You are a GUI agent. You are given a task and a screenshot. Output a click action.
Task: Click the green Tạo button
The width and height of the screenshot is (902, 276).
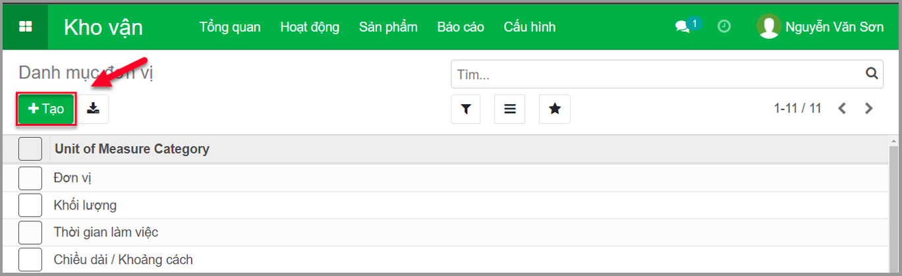click(46, 109)
